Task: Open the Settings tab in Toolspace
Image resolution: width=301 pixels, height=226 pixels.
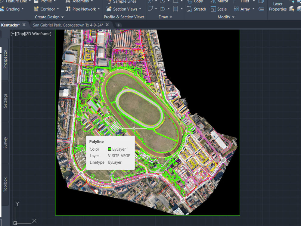Action: [5, 101]
